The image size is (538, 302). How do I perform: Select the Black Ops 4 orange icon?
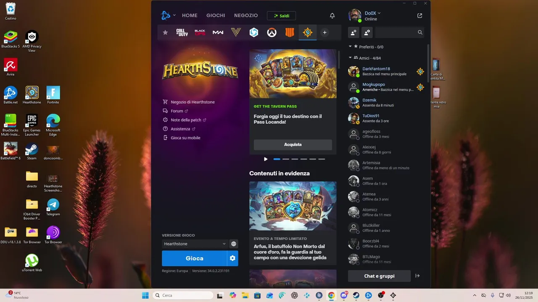(x=290, y=32)
